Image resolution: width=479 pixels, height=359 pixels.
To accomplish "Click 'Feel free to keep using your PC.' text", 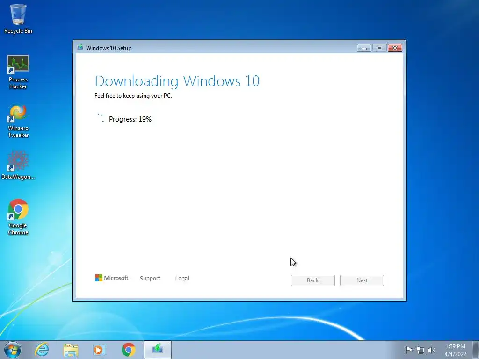I will coord(133,96).
